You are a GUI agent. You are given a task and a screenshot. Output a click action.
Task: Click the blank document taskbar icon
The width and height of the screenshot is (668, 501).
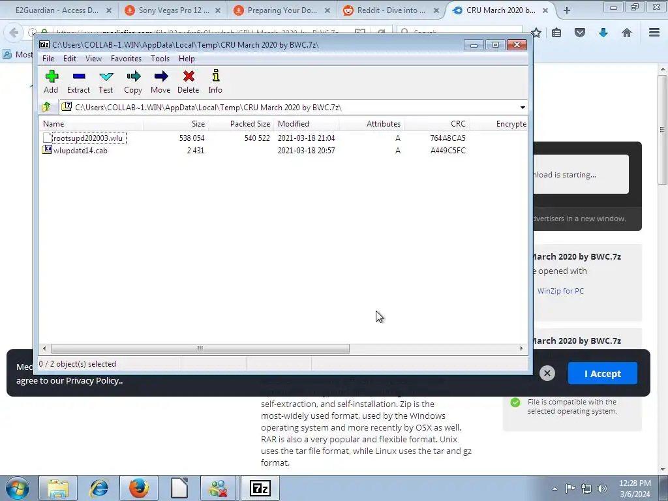(x=179, y=488)
